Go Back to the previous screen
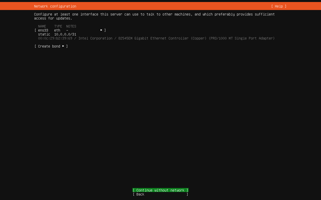Image resolution: width=321 pixels, height=200 pixels. click(x=160, y=194)
